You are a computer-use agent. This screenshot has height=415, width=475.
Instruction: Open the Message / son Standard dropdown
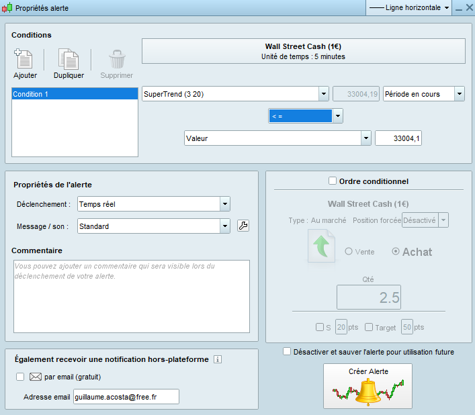tap(154, 226)
